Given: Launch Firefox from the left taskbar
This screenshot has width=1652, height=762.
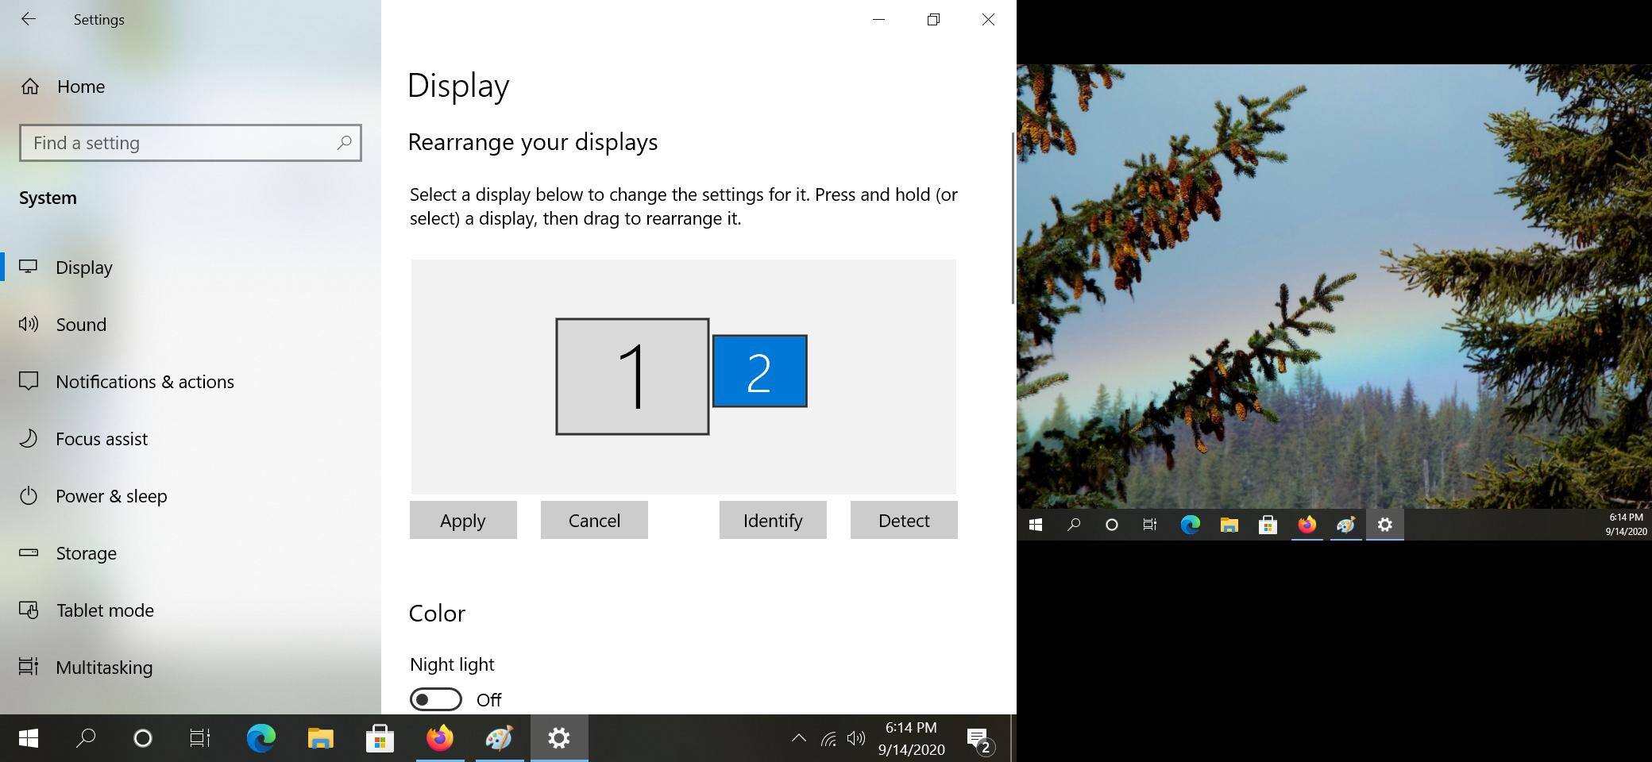Looking at the screenshot, I should tap(440, 738).
